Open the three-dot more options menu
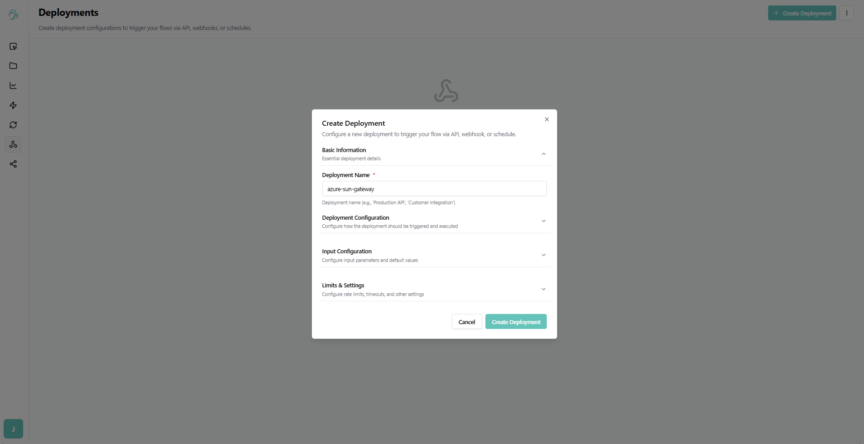This screenshot has height=444, width=864. pyautogui.click(x=847, y=13)
